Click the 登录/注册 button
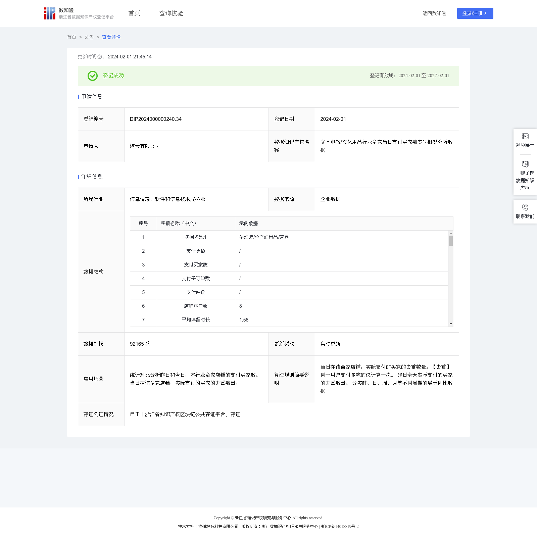This screenshot has width=537, height=537. pos(475,13)
